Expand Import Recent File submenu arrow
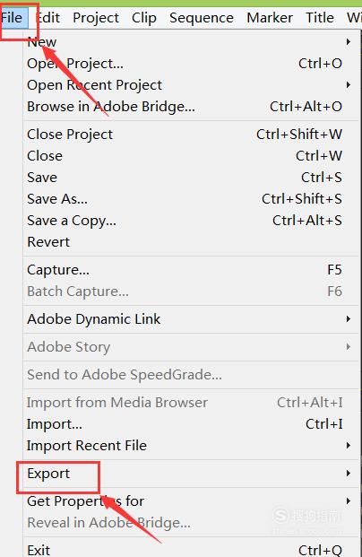The width and height of the screenshot is (362, 557). coord(349,446)
